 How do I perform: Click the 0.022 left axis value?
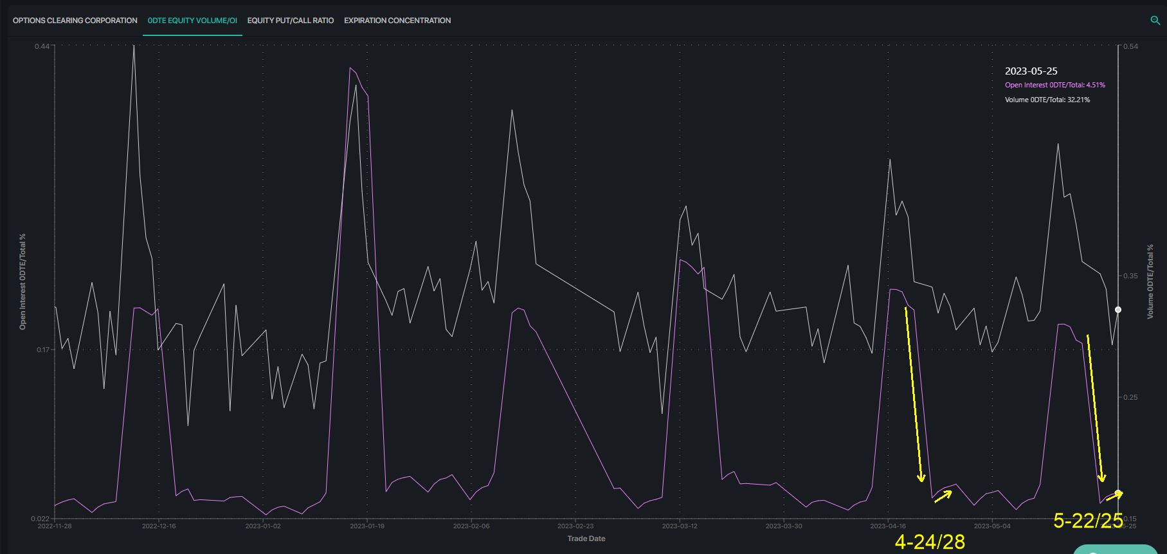click(x=39, y=519)
